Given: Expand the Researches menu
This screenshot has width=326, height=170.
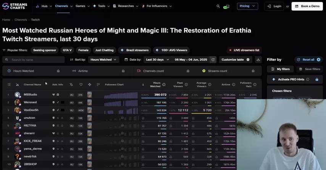Looking at the screenshot, I should pyautogui.click(x=126, y=6).
